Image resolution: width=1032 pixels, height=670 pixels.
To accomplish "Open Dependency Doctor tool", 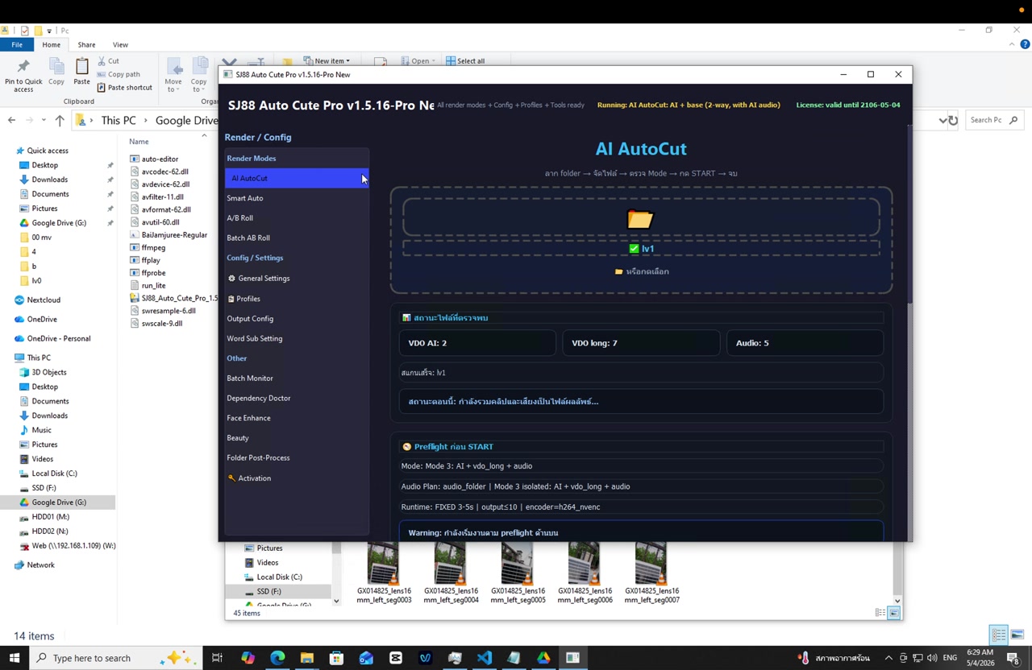I will 297,399.
